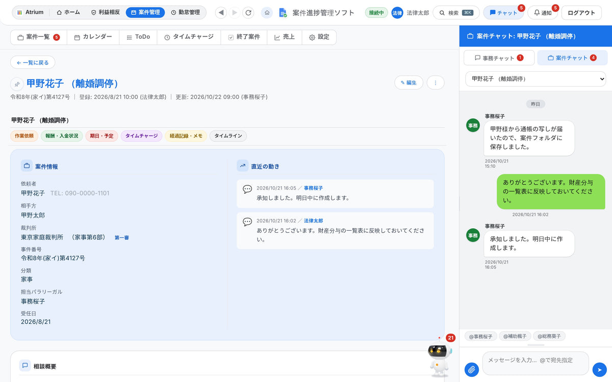
Task: Click comment icon of 16:02 activity entry
Action: coord(247,222)
